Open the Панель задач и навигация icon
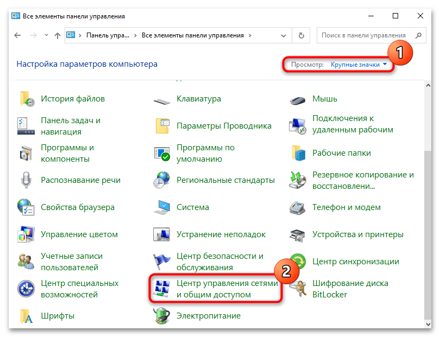 pyautogui.click(x=26, y=126)
